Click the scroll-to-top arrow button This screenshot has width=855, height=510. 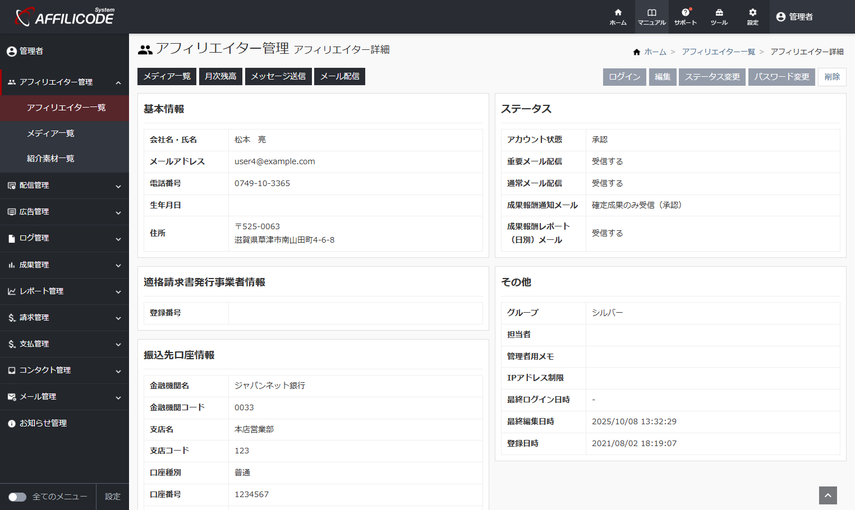coord(828,495)
